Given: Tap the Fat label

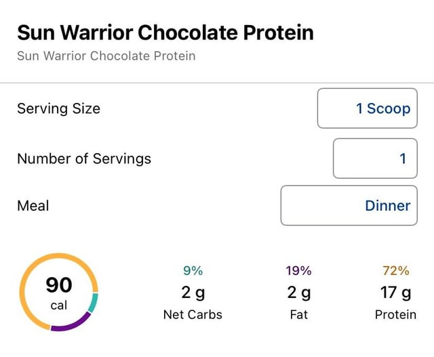Looking at the screenshot, I should (x=298, y=314).
